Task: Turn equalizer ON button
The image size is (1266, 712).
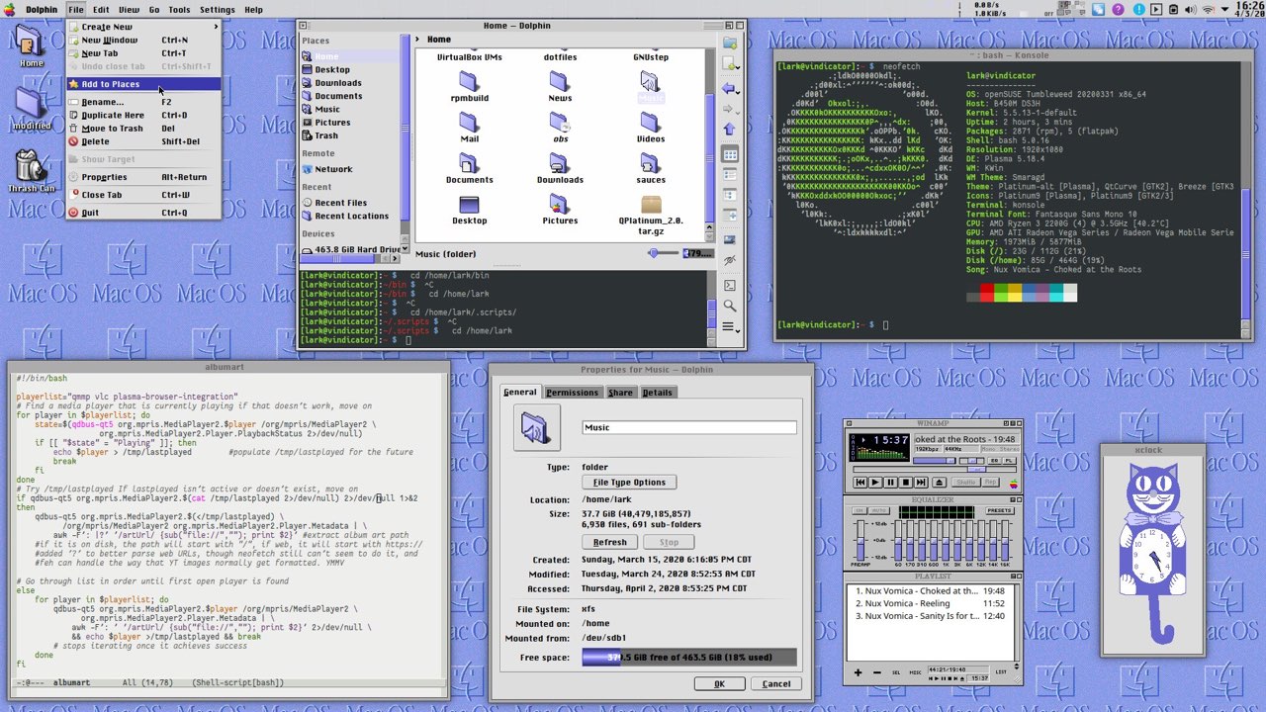Action: tap(859, 510)
